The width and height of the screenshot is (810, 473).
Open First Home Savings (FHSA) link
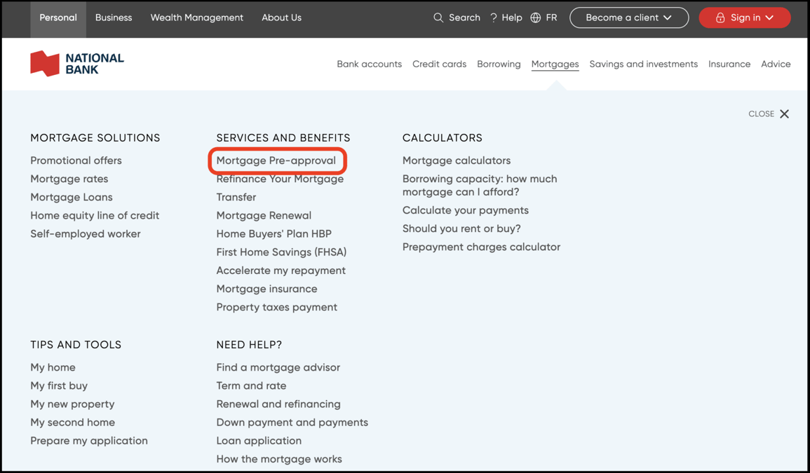click(x=281, y=252)
